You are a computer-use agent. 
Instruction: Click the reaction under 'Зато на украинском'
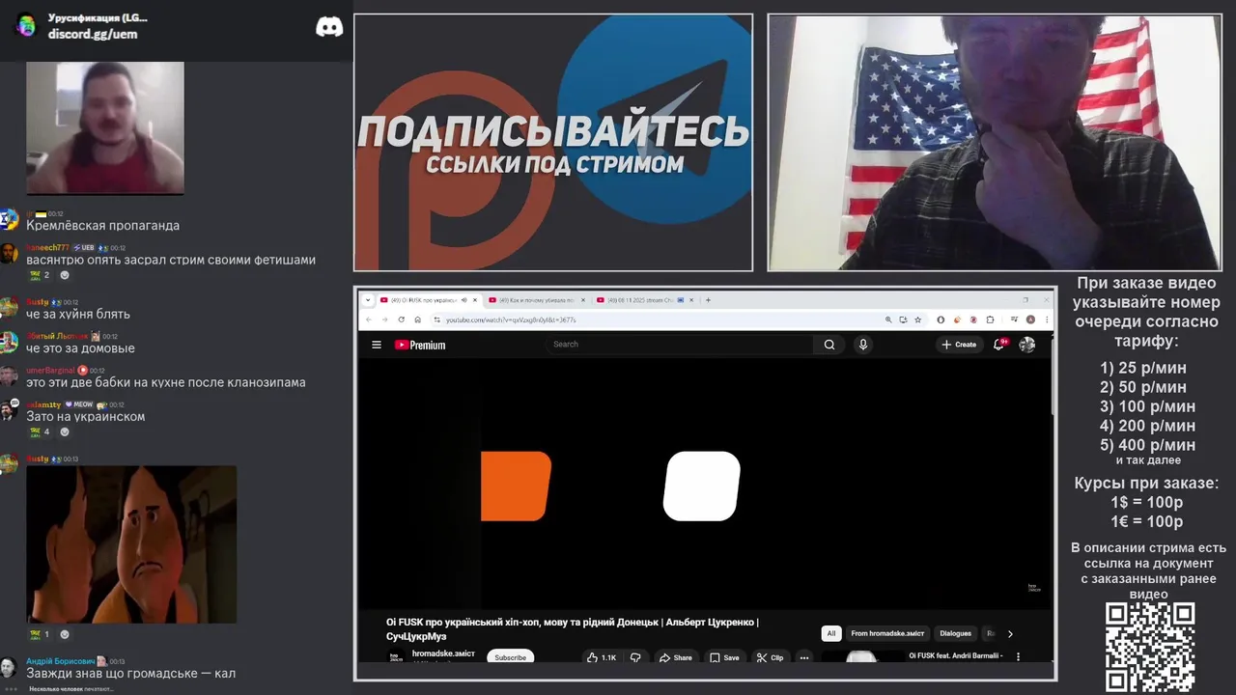[40, 432]
